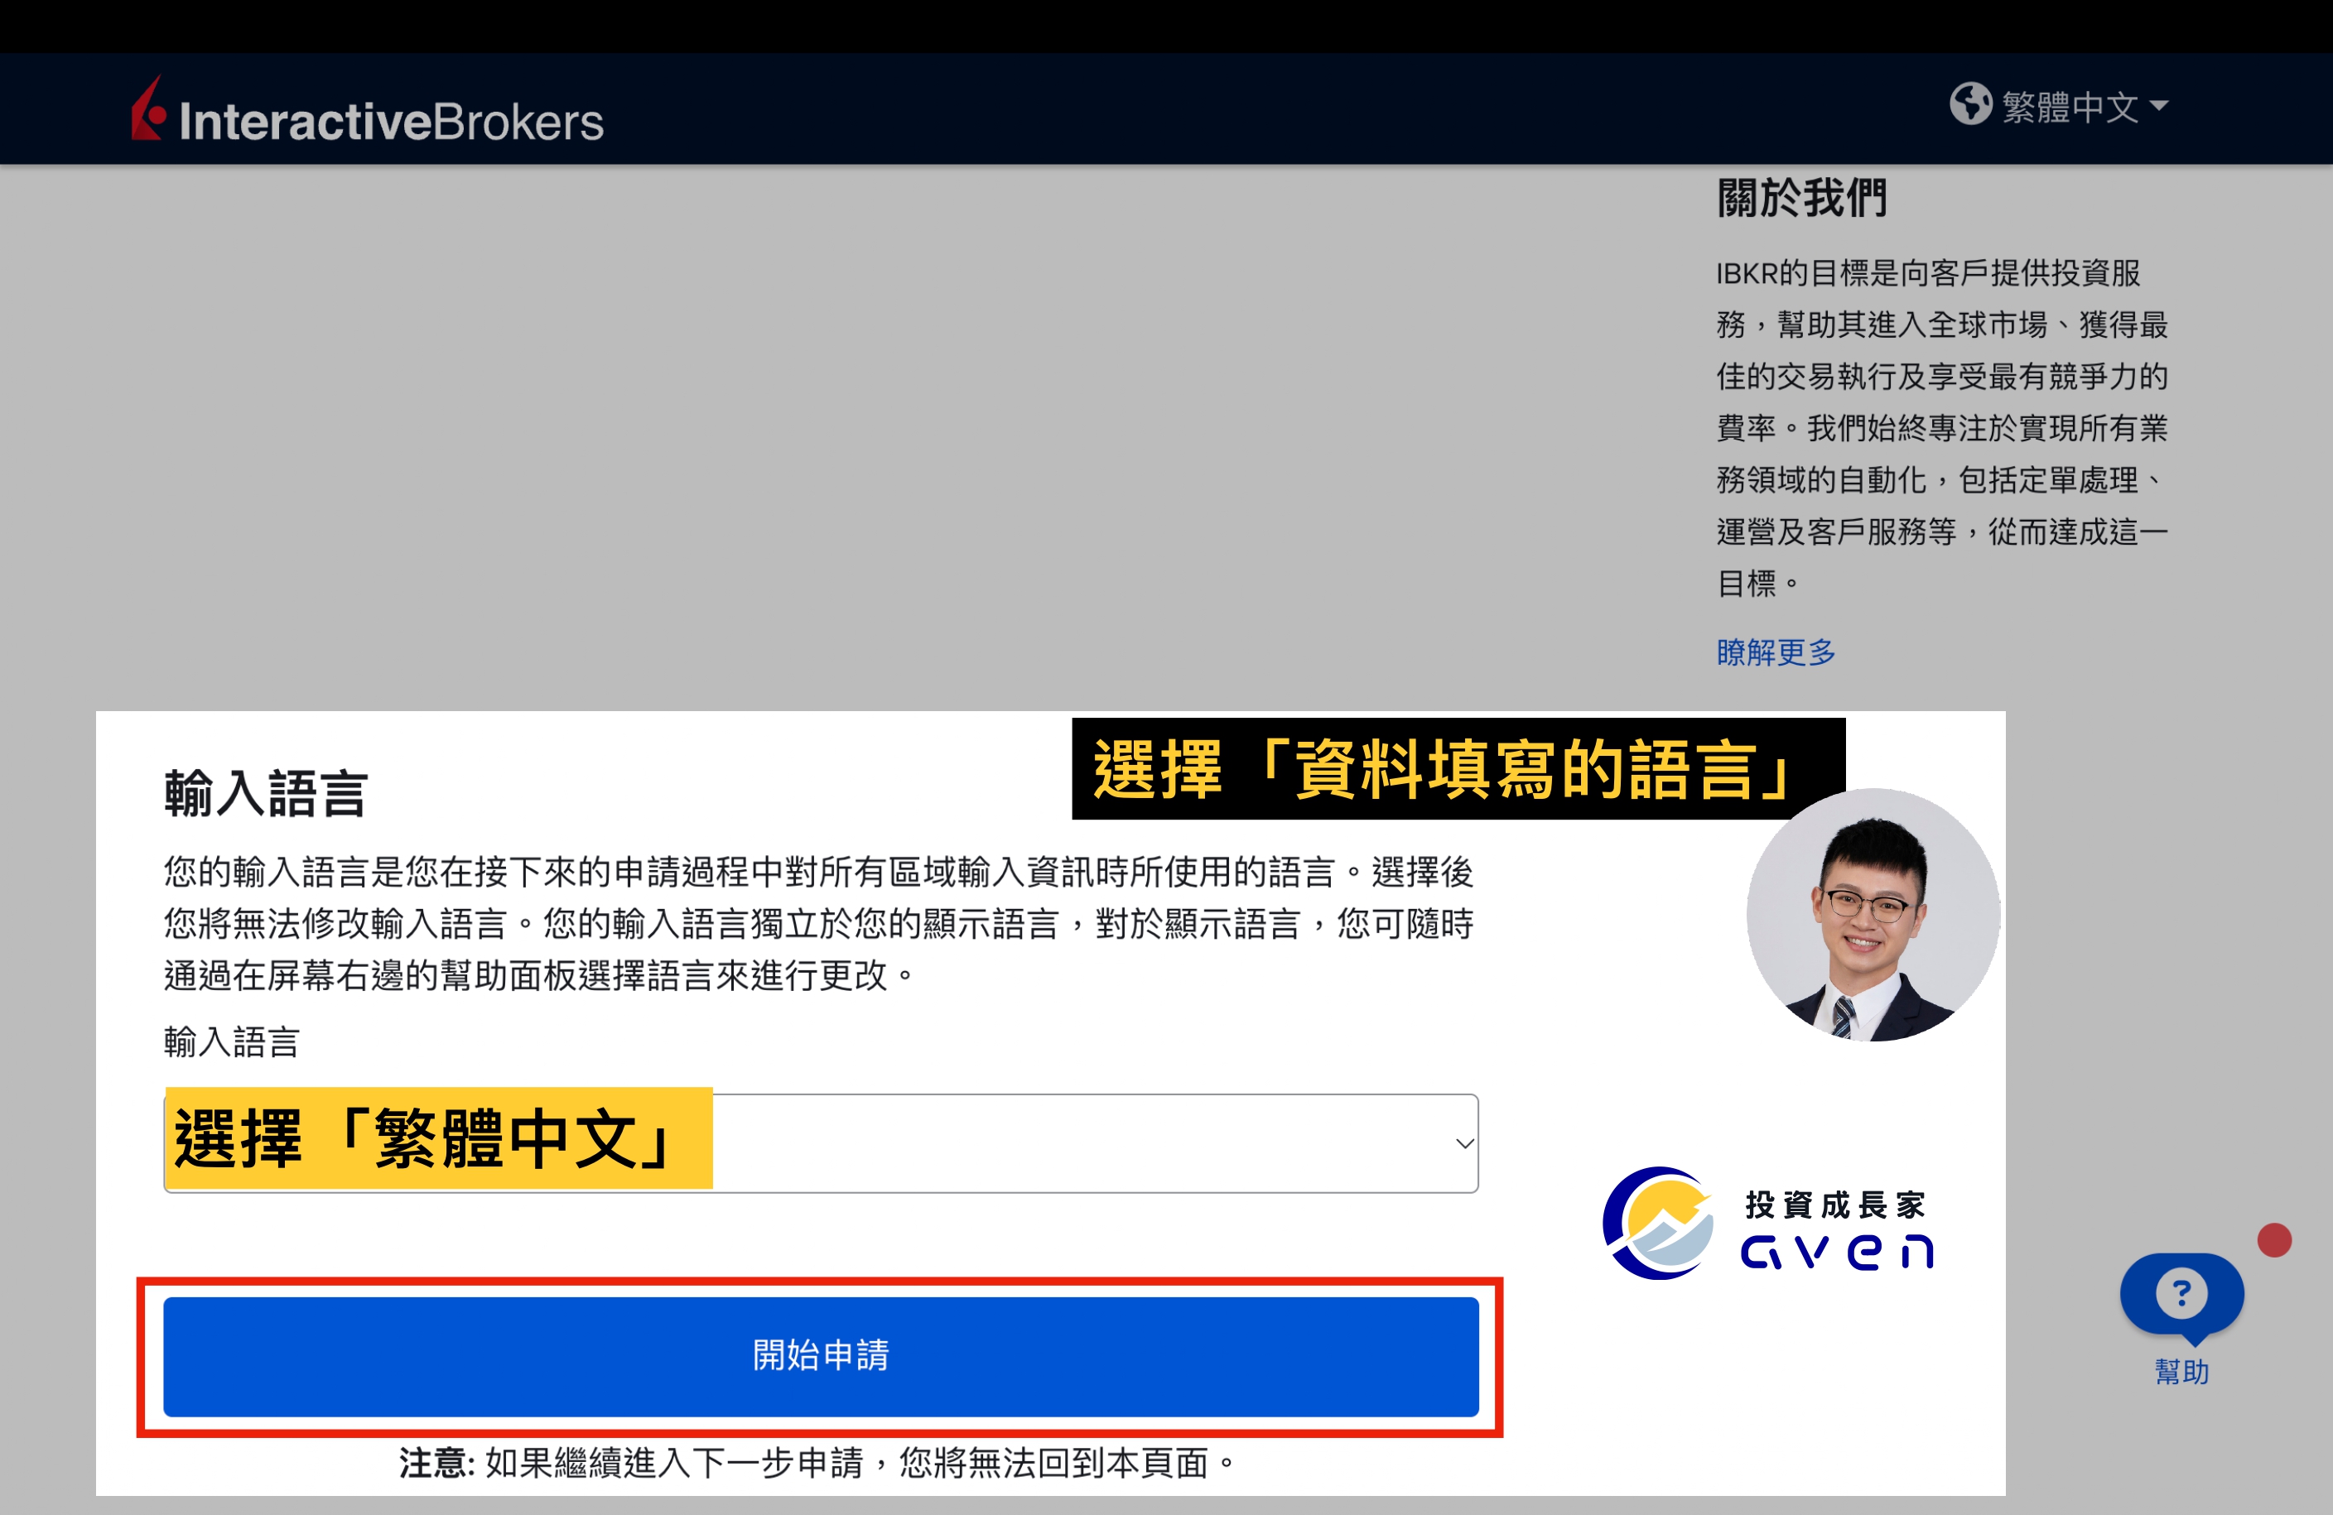
Task: Click the 幫助 label under the bubble
Action: click(x=2181, y=1372)
